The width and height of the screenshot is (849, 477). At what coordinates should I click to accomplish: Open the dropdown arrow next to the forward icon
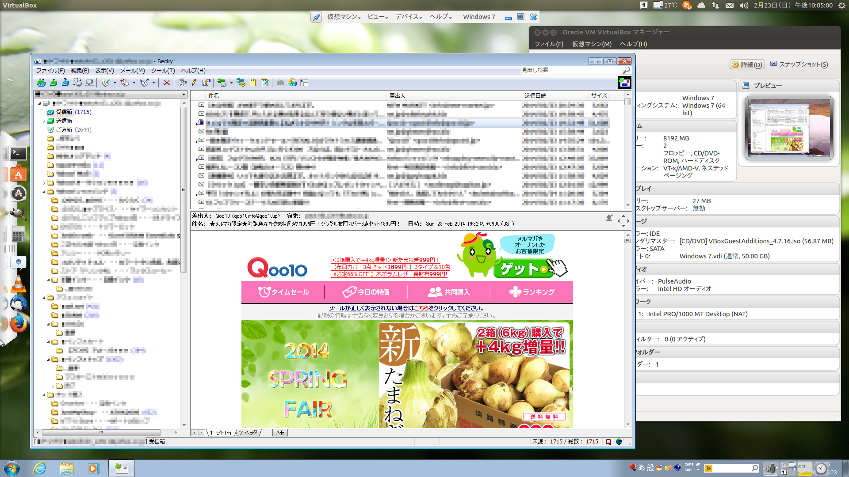pos(153,83)
